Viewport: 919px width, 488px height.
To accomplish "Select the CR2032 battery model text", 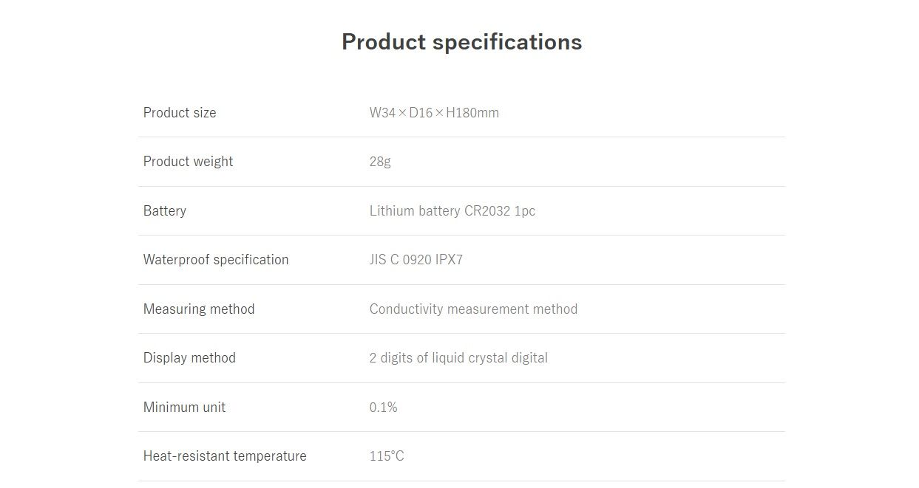I will (x=486, y=211).
